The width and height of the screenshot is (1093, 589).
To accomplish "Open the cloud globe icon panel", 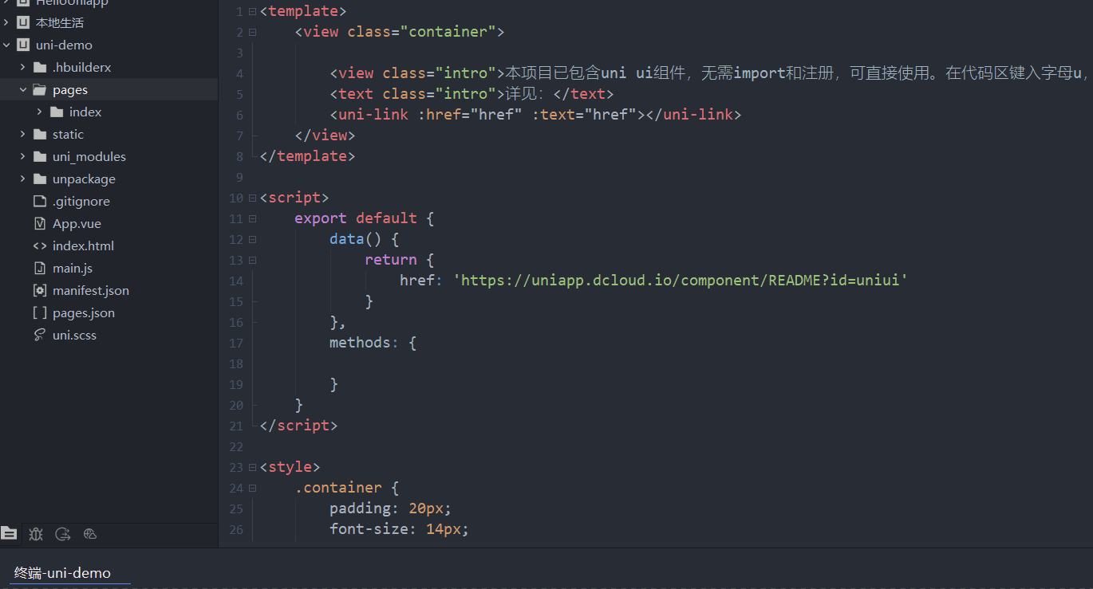I will (90, 534).
